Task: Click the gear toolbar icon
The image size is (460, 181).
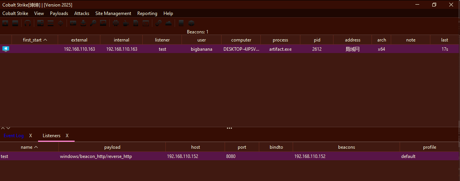Action: coord(116,23)
